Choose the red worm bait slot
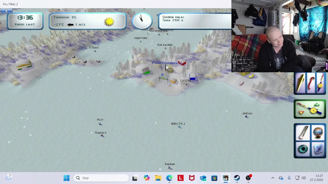The height and width of the screenshot is (184, 328). point(311,83)
